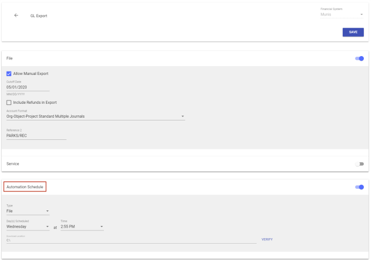Click the Cutoff Date field
This screenshot has height=262, width=371.
pos(28,87)
